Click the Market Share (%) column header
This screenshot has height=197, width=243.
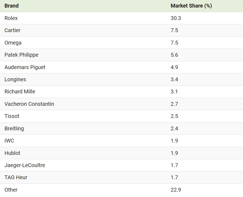pyautogui.click(x=191, y=6)
